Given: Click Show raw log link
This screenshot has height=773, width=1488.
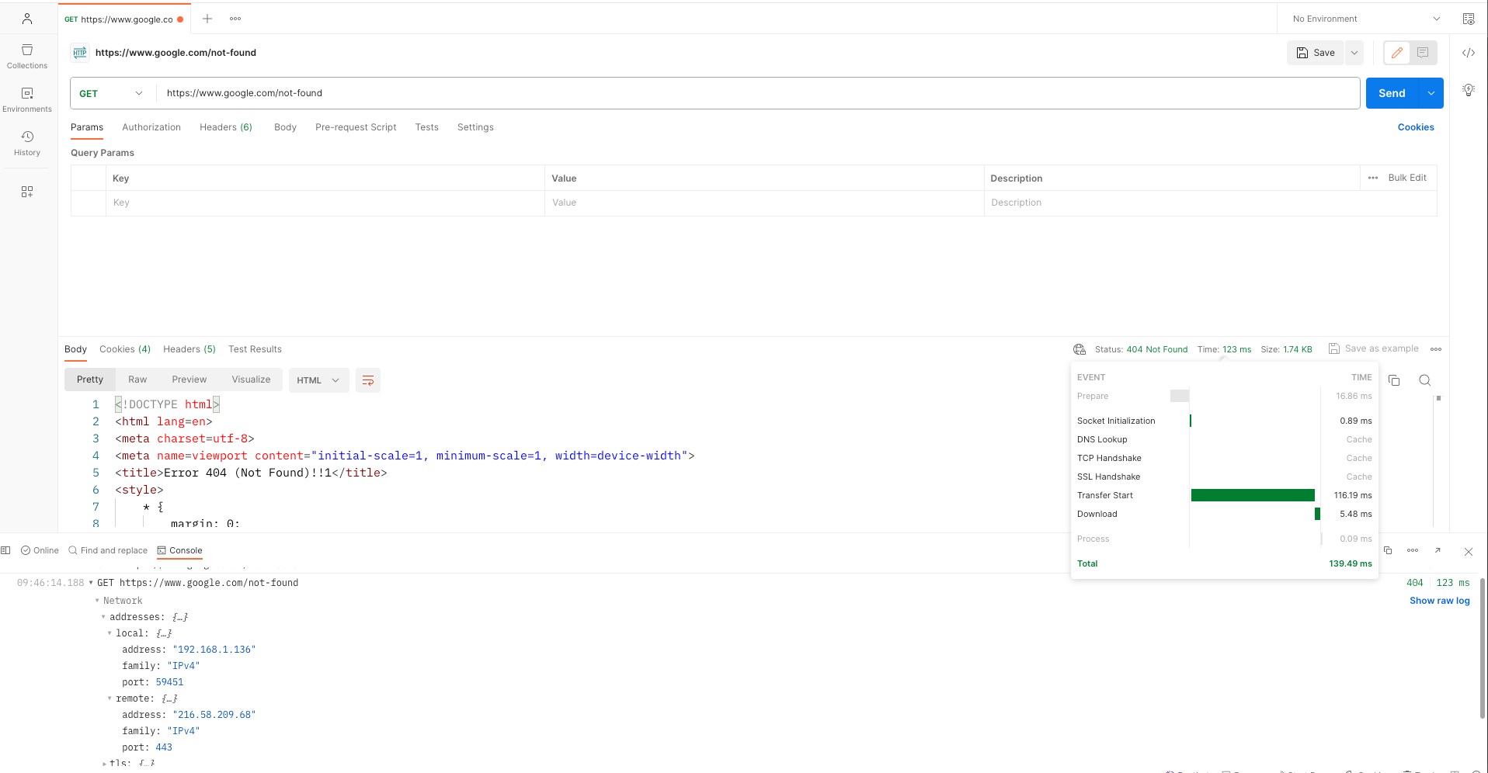Looking at the screenshot, I should coord(1439,601).
